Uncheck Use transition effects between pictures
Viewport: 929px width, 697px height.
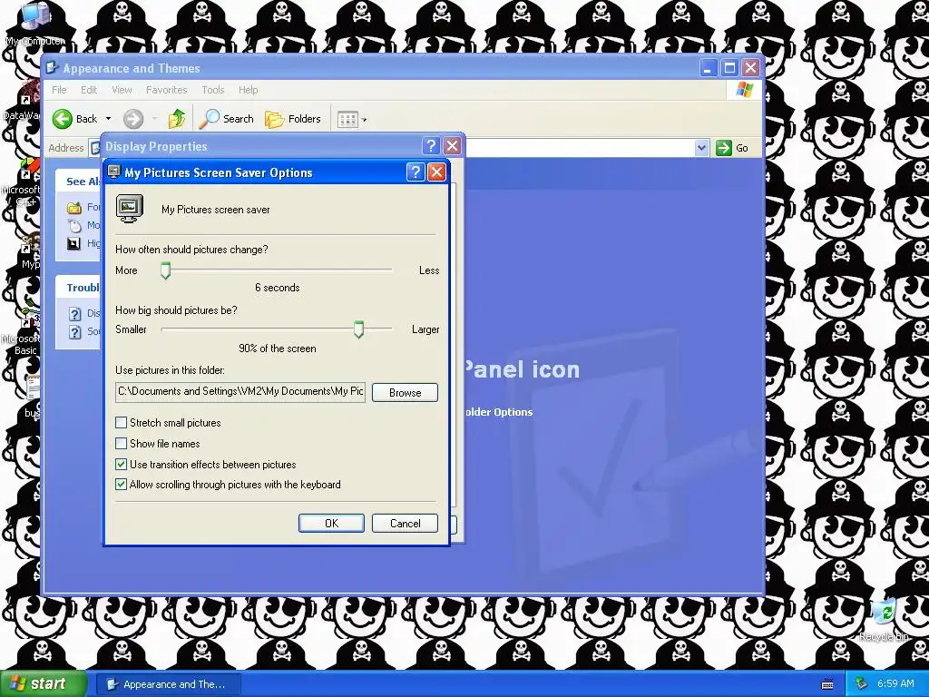(x=121, y=464)
